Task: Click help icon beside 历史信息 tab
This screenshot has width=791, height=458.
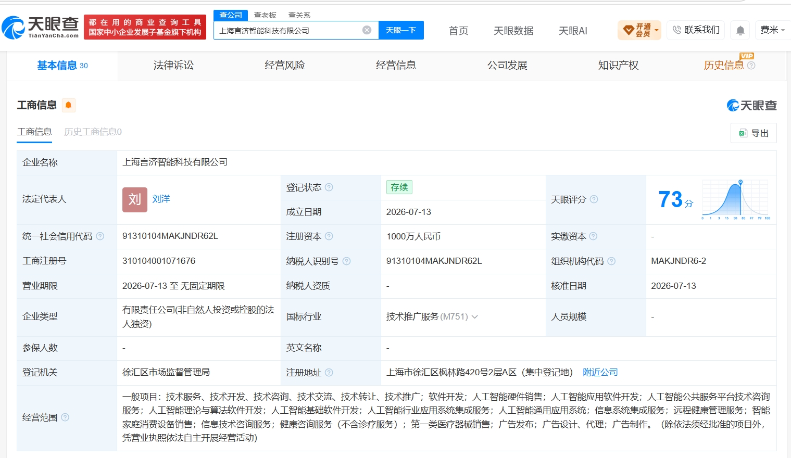Action: pyautogui.click(x=751, y=66)
